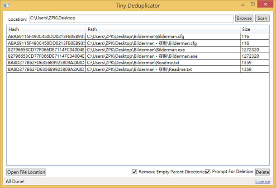The image size is (276, 188).
Task: Click the Tiny Deduplicator title bar icon
Action: click(x=6, y=5)
